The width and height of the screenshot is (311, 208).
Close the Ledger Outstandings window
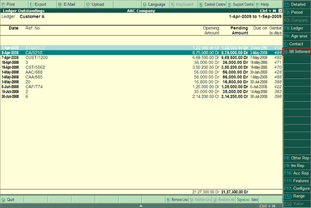[x=280, y=11]
